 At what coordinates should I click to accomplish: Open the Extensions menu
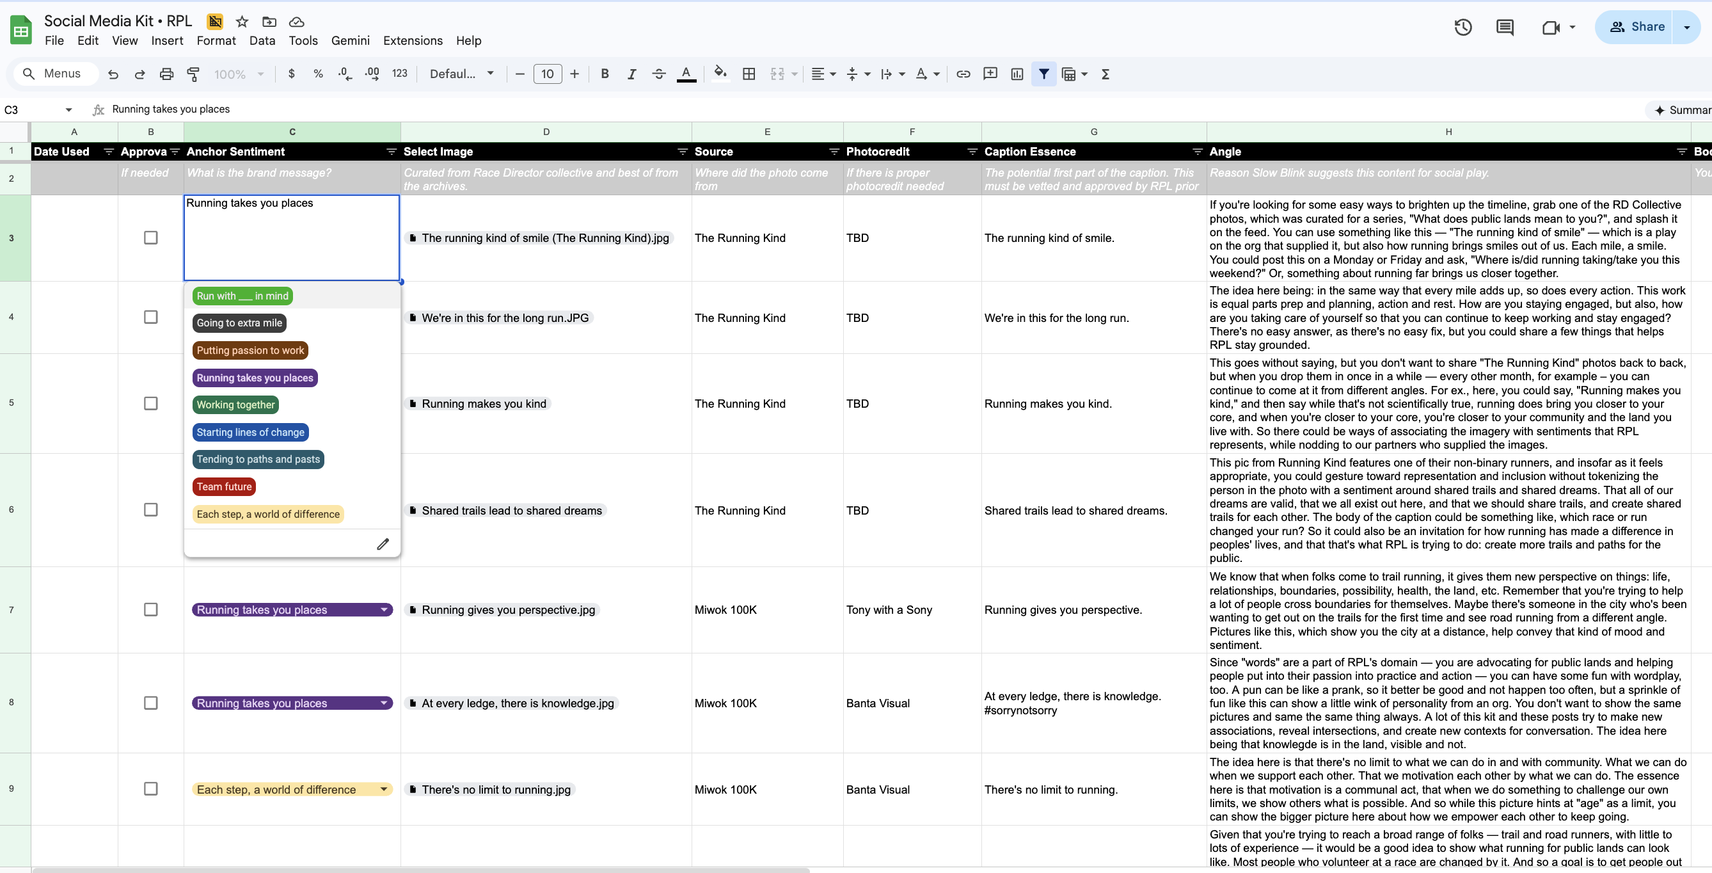click(412, 40)
